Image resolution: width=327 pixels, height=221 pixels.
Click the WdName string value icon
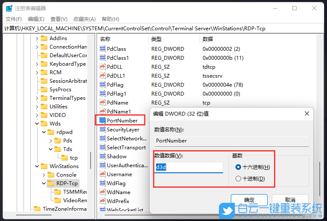103,192
